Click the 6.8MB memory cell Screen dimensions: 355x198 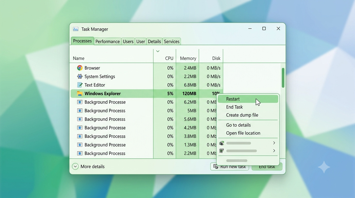[x=190, y=85]
